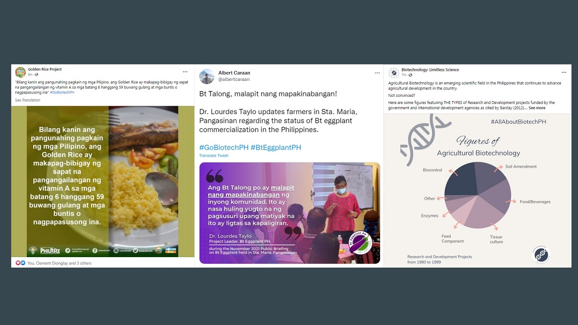The image size is (578, 325).
Task: Open the Golden Rice infographic image
Action: click(x=103, y=182)
